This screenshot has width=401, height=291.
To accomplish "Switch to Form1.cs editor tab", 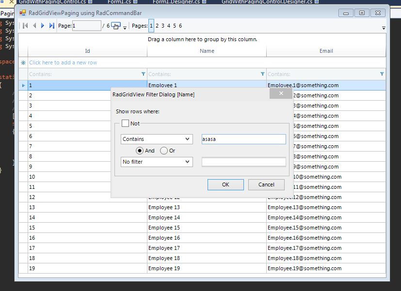I will pos(119,2).
